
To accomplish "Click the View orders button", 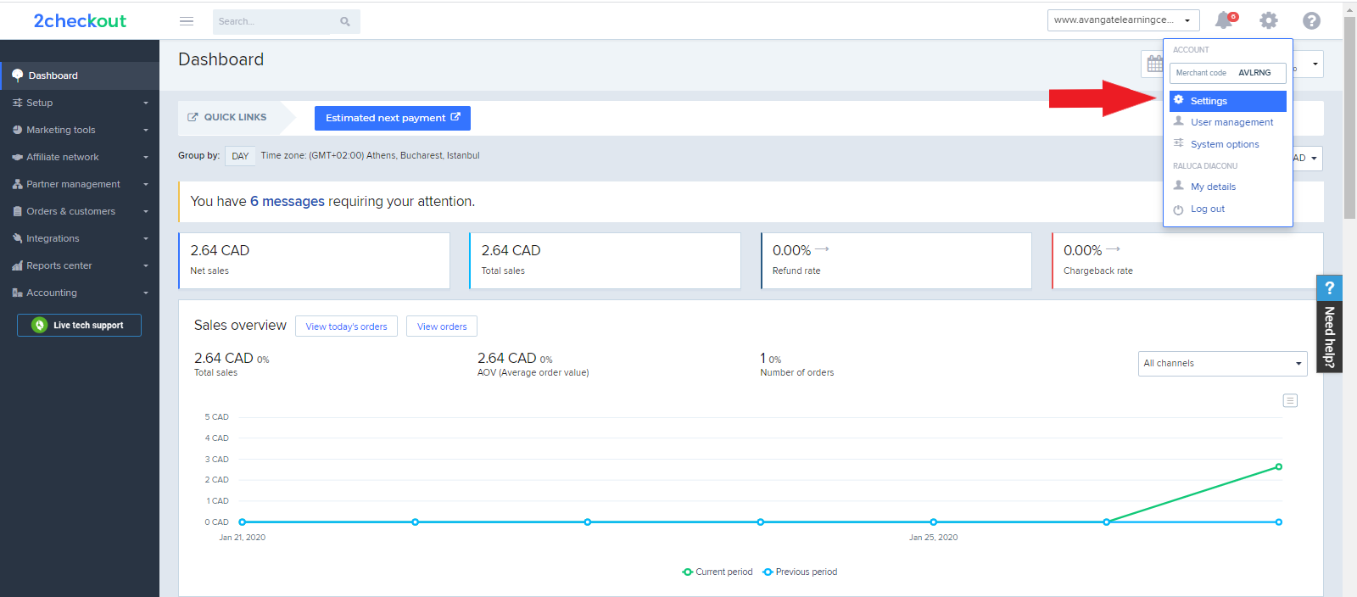I will (x=442, y=326).
